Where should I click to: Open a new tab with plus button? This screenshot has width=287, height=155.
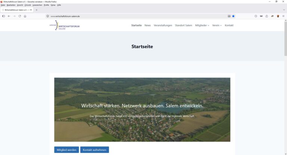(x=36, y=10)
